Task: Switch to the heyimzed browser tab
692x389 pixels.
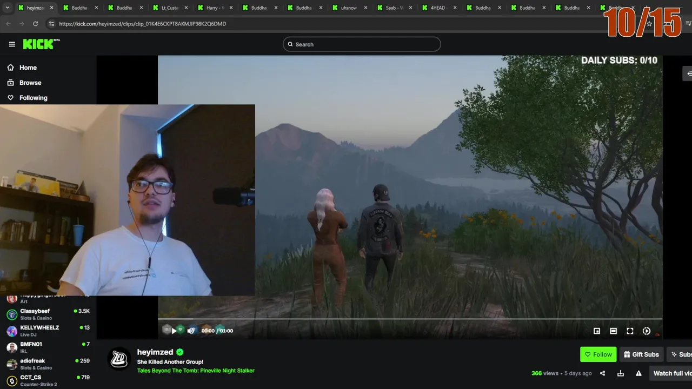Action: [36, 8]
